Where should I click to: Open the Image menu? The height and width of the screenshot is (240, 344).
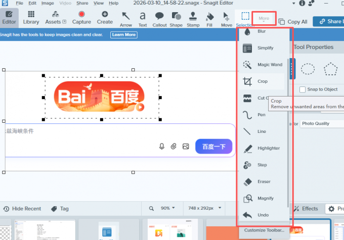(x=48, y=3)
